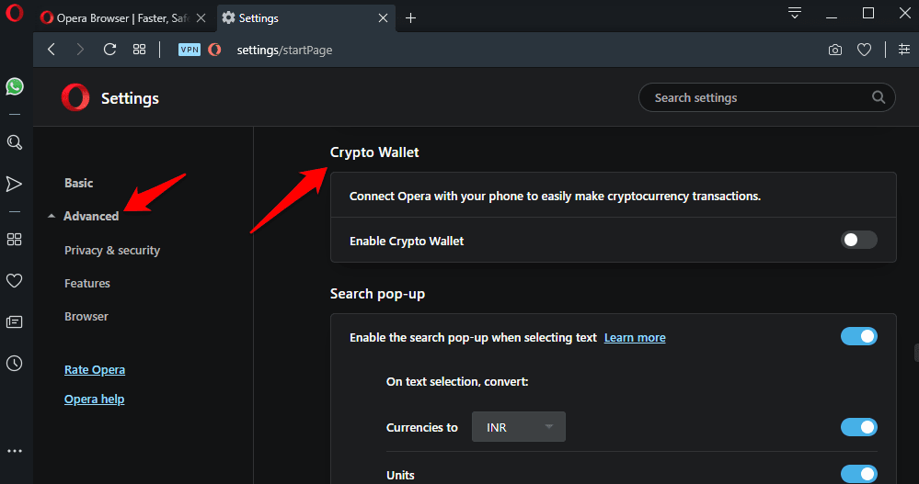Open the INR currency dropdown
919x484 pixels.
click(519, 427)
